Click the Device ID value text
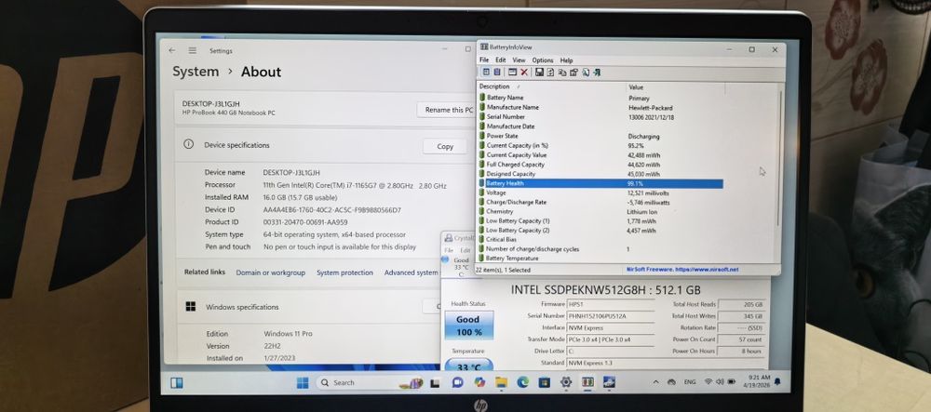Screen dimensions: 931x412 tap(332, 210)
